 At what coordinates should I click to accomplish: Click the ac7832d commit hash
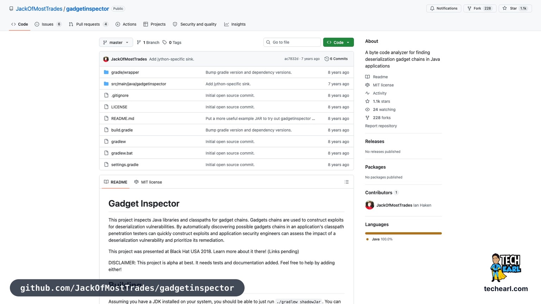pyautogui.click(x=291, y=59)
